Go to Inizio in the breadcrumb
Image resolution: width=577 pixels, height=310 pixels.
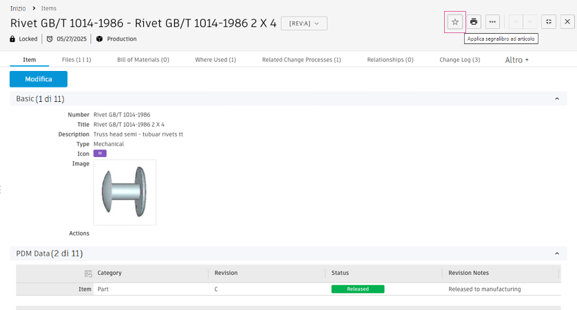[18, 8]
